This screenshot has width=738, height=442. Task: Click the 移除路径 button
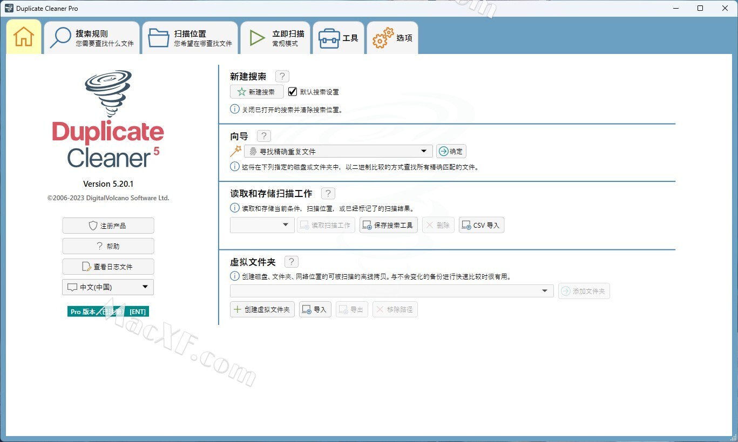coord(395,309)
